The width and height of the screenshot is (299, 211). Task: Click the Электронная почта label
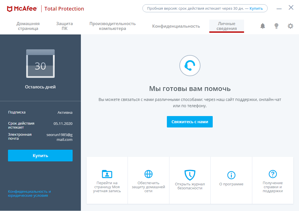(x=20, y=136)
